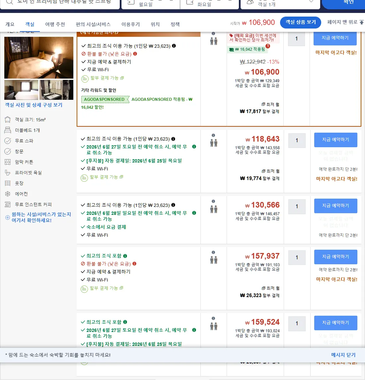The image size is (365, 380).
Task: Click occupancy info icon in ₩157,937 offer
Action: 213,252
